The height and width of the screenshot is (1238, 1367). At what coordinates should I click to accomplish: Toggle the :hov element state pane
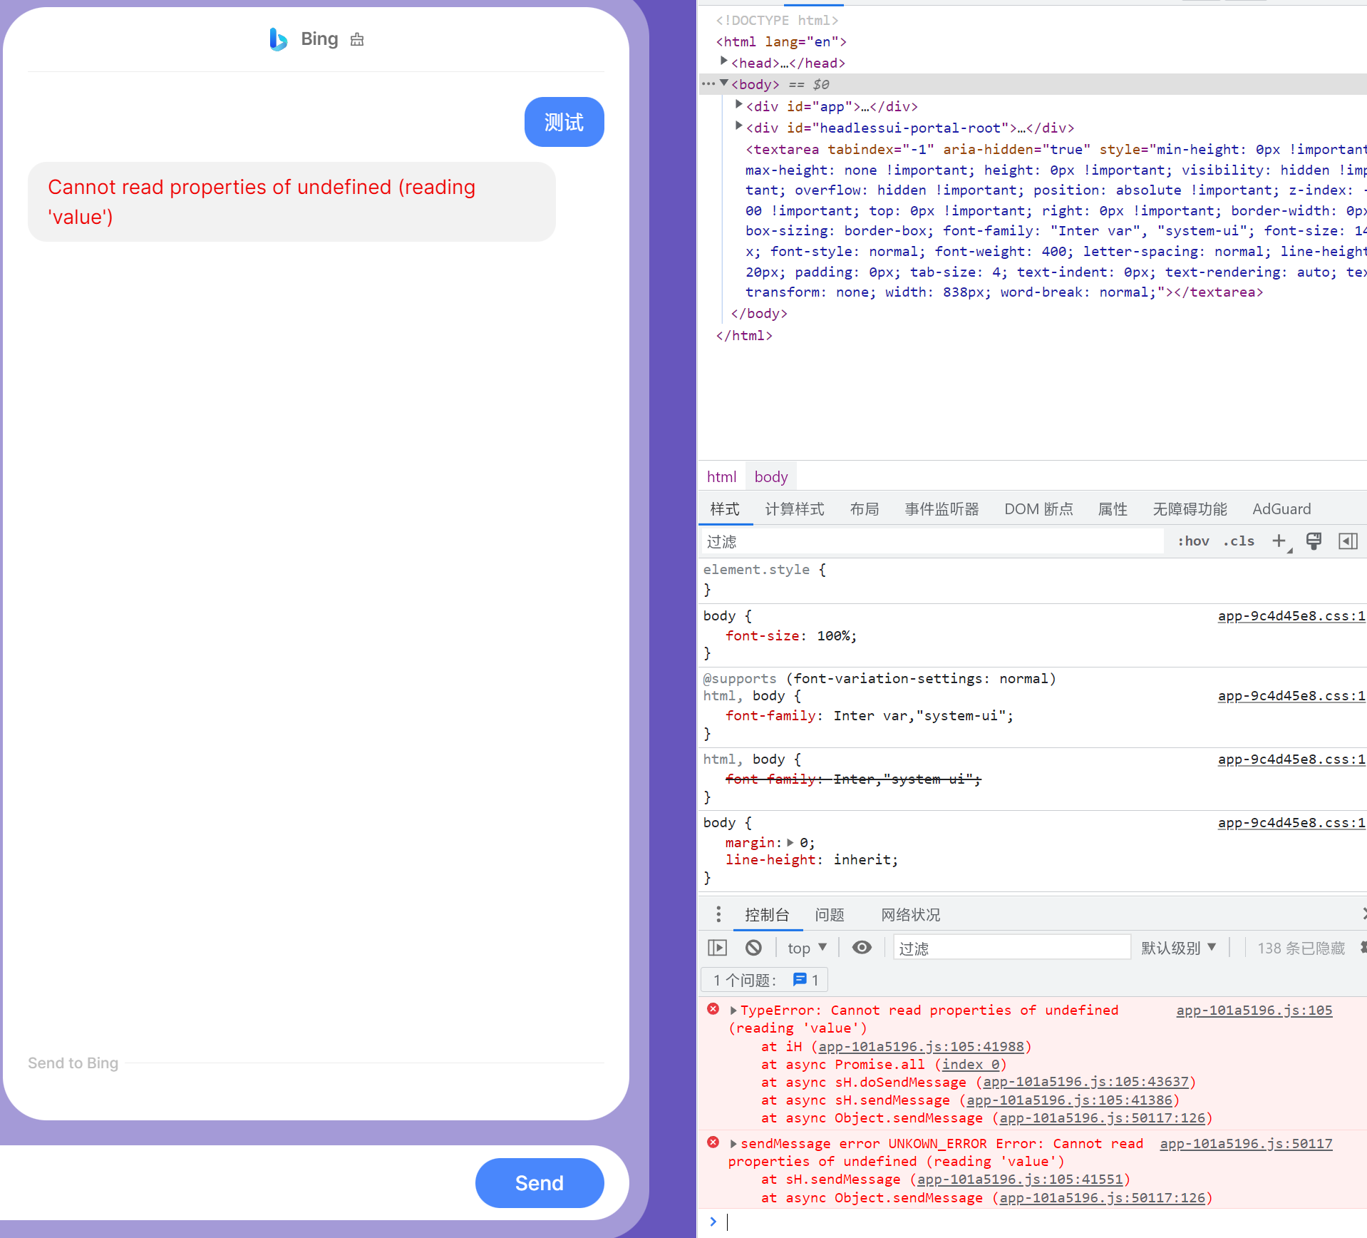1192,541
